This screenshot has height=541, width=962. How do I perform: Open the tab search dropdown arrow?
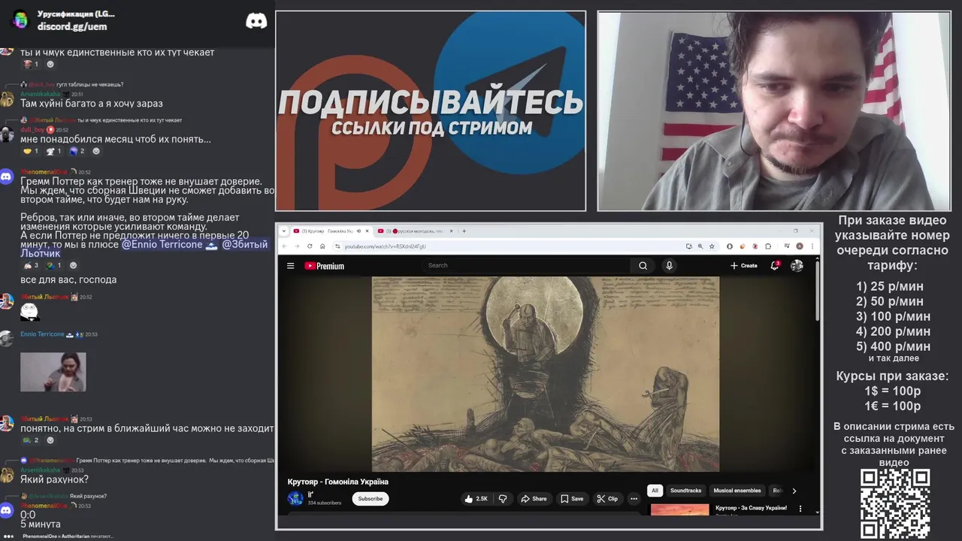tap(284, 231)
